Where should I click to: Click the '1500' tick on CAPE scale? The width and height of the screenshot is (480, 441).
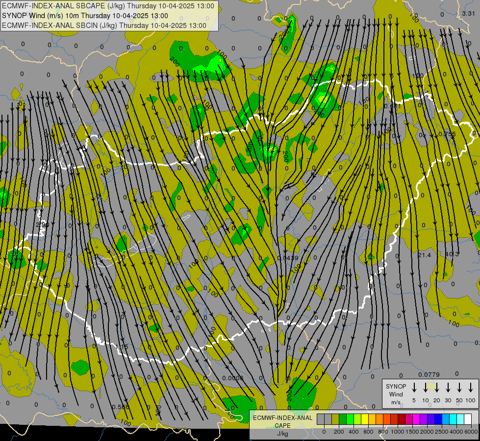[412, 432]
